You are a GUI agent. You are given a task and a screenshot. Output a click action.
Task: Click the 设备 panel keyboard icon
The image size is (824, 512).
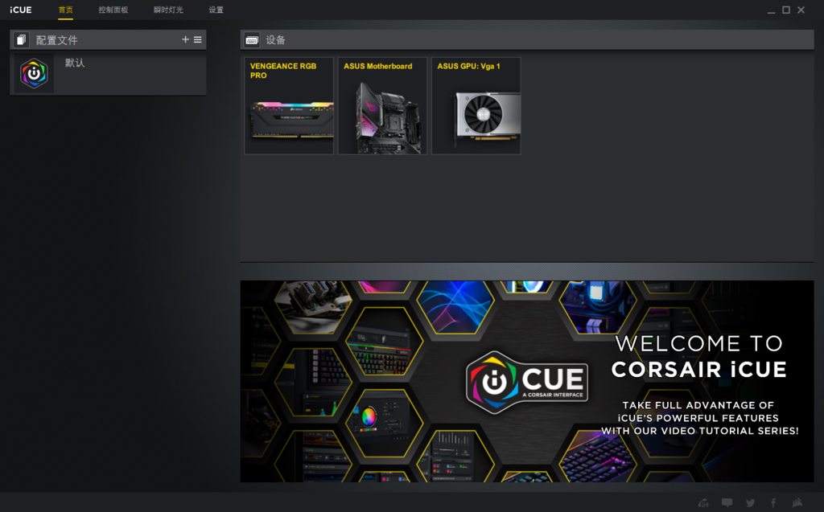point(252,40)
